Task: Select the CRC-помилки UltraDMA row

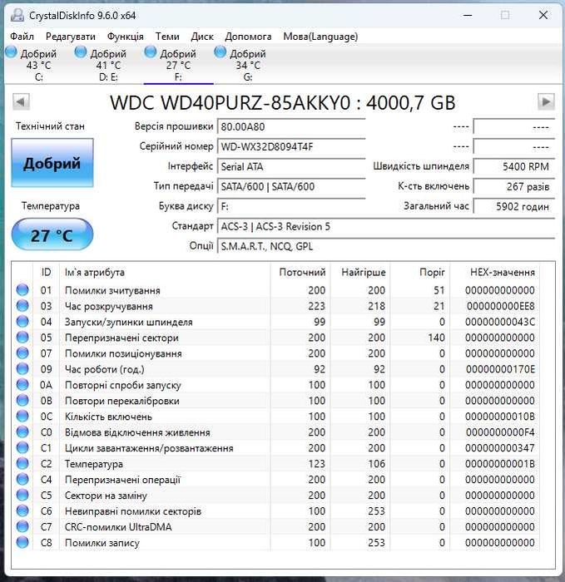Action: coord(275,526)
